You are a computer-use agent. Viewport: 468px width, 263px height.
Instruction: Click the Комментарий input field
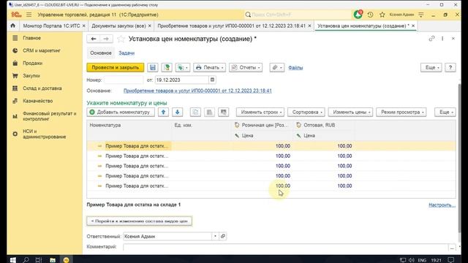click(286, 247)
